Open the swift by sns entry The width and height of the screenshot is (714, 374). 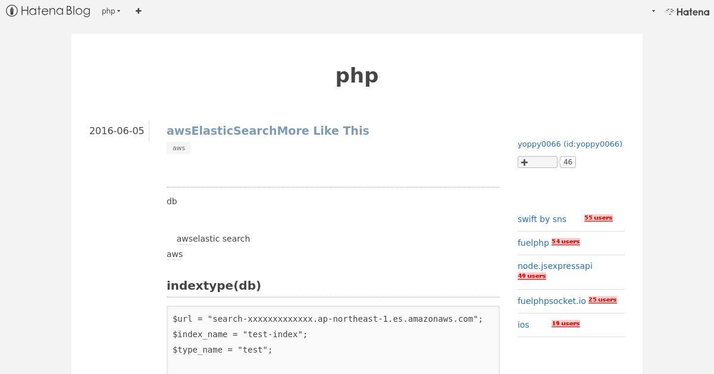pyautogui.click(x=542, y=219)
